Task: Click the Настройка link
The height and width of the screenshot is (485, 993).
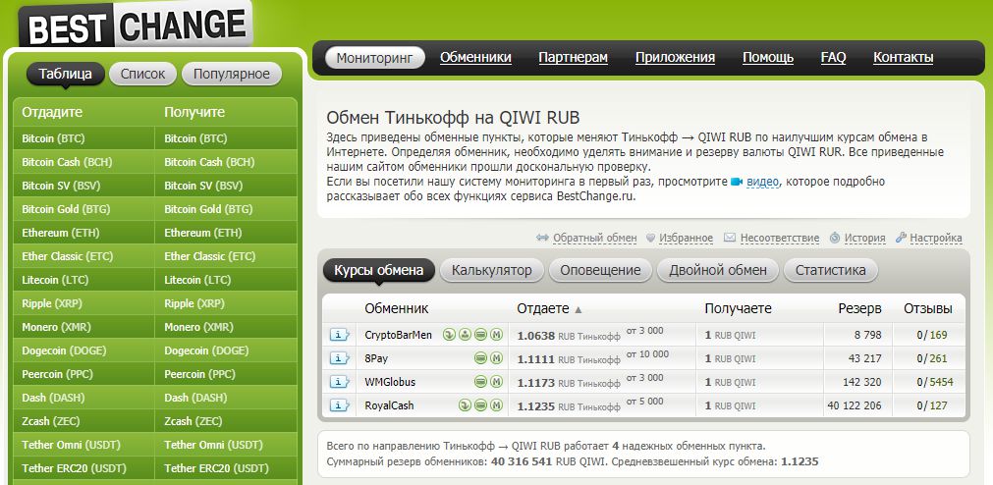Action: [936, 238]
